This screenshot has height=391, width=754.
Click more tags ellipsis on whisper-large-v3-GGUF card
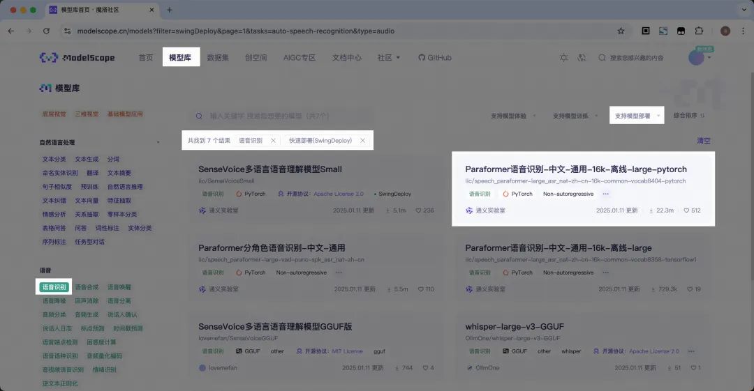pos(691,351)
